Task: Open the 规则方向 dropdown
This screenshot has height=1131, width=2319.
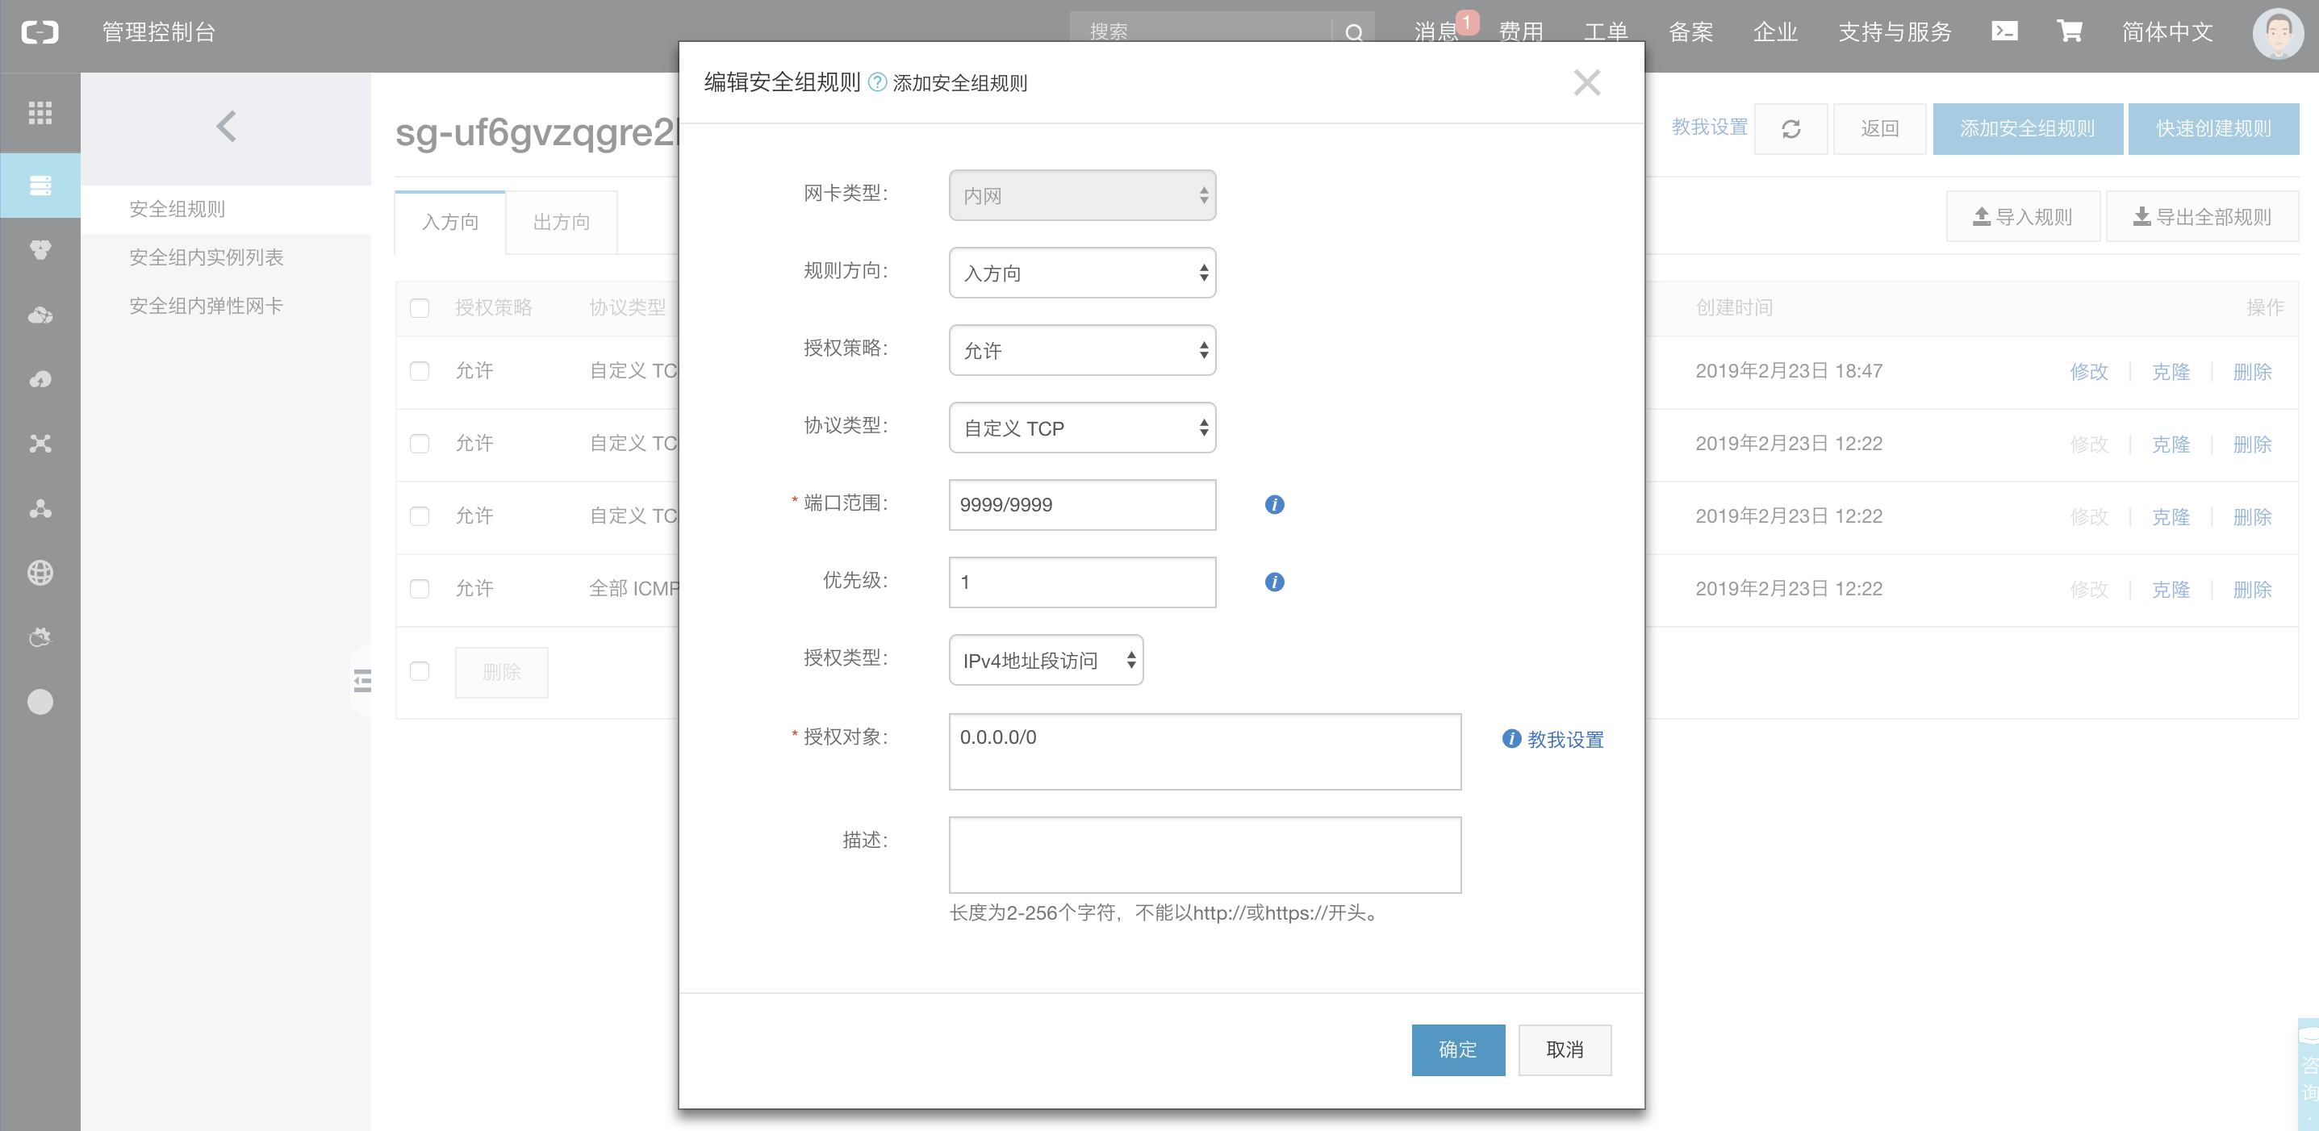Action: click(x=1082, y=273)
